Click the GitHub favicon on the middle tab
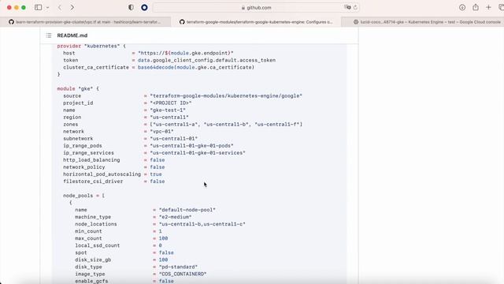Image resolution: width=504 pixels, height=284 pixels. coord(182,22)
